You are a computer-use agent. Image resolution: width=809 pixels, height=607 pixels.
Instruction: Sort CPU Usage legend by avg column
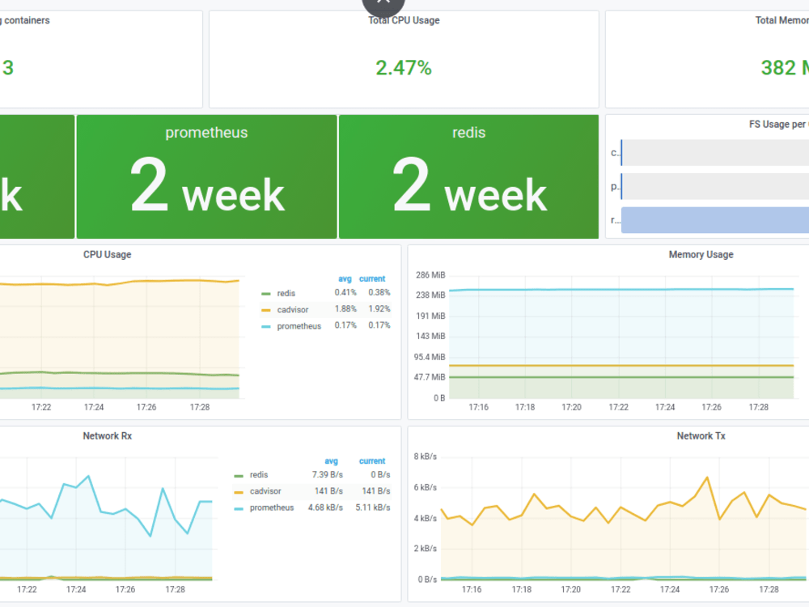(x=345, y=278)
